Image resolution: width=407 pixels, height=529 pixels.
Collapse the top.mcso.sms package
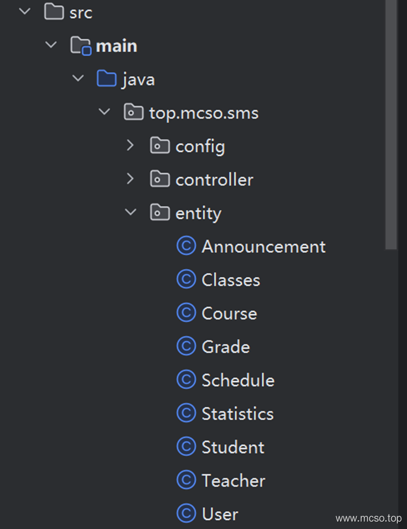105,112
